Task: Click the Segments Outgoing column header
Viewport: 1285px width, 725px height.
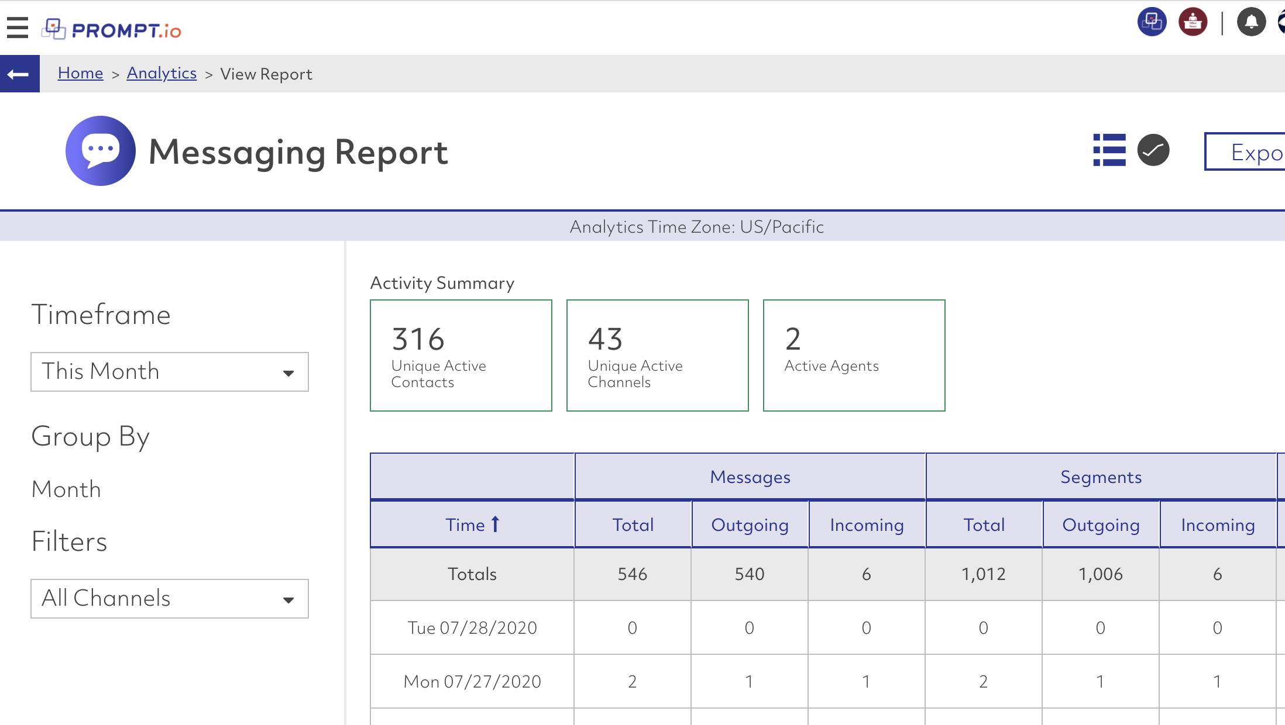Action: (x=1101, y=525)
